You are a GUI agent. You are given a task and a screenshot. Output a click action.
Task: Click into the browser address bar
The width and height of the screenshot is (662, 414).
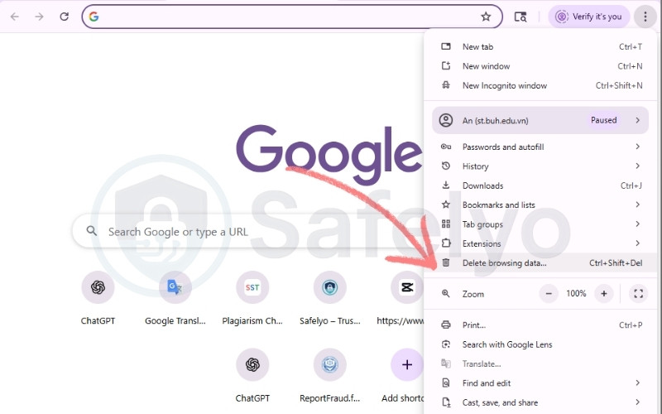pyautogui.click(x=291, y=17)
